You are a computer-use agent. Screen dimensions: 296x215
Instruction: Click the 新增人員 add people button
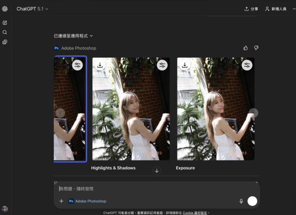[276, 9]
